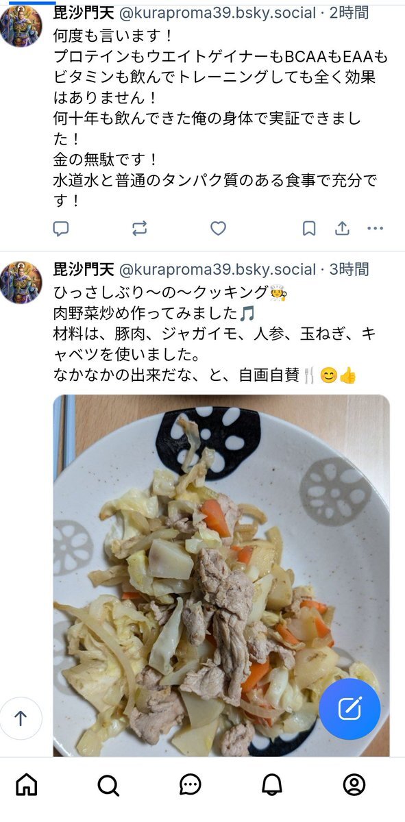Open the Search tab
Image resolution: width=405 pixels, height=822 pixels.
(x=108, y=785)
